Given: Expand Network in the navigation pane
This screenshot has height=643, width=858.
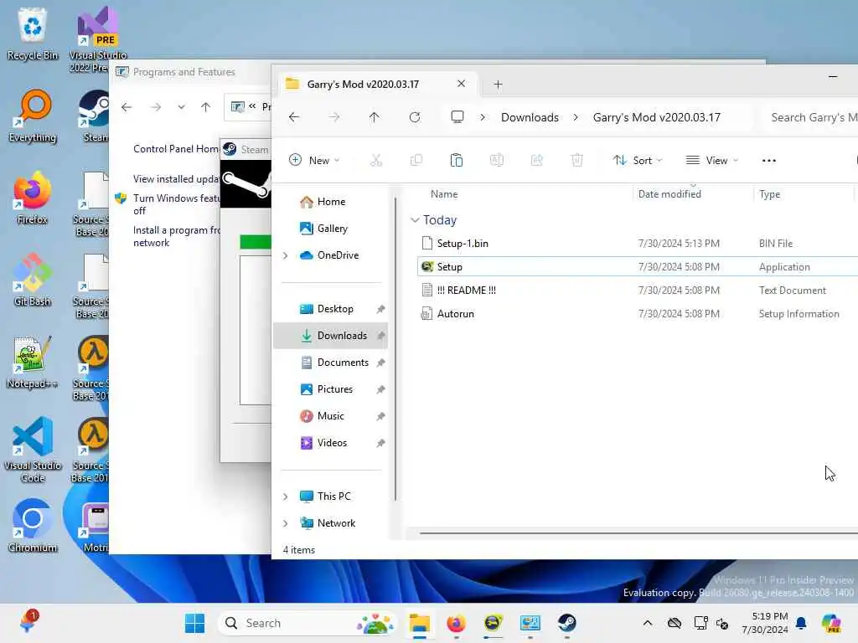Looking at the screenshot, I should [285, 523].
